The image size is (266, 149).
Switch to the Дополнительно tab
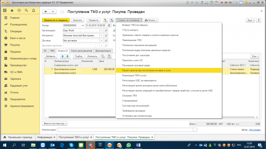(103, 51)
